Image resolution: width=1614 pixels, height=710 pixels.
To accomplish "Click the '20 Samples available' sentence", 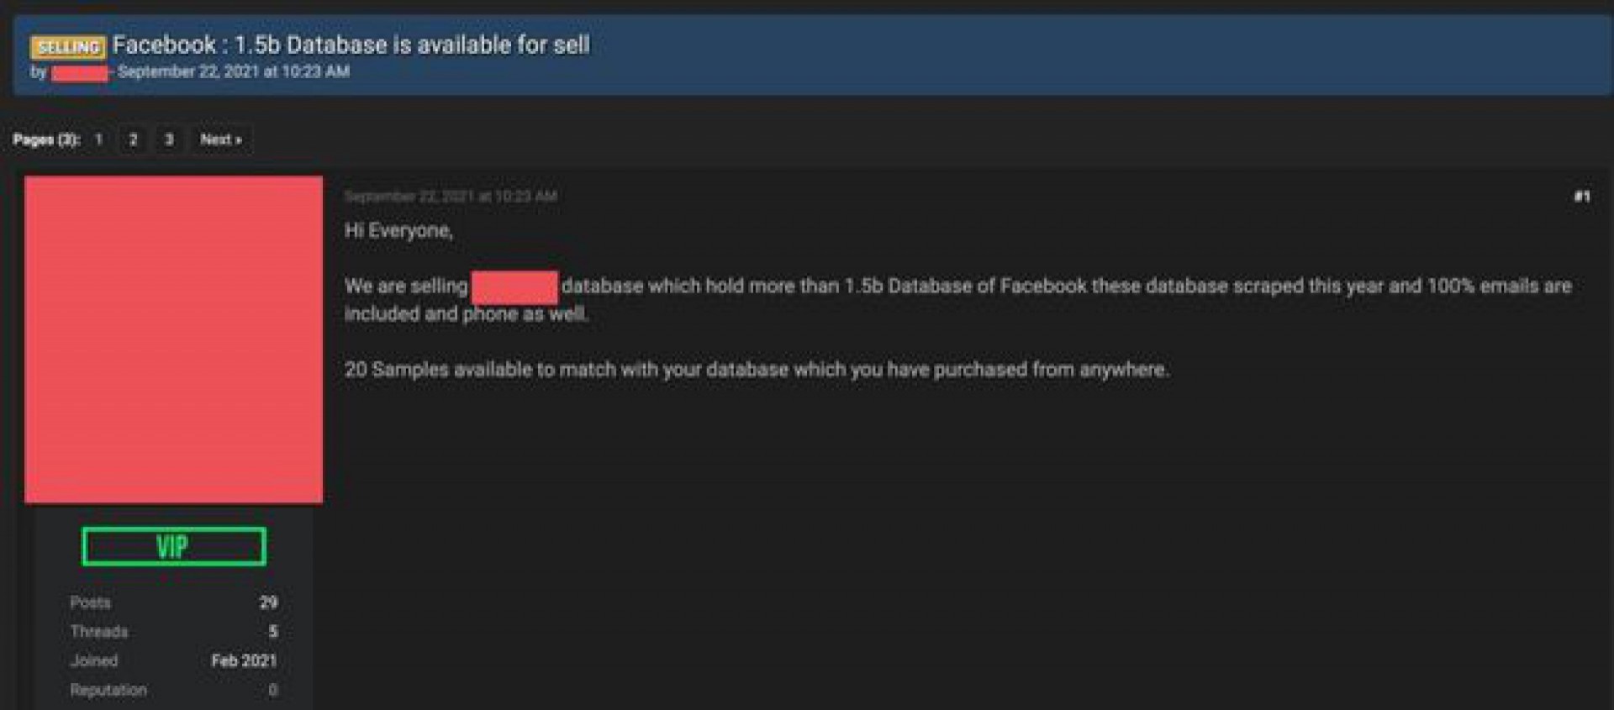I will click(756, 370).
